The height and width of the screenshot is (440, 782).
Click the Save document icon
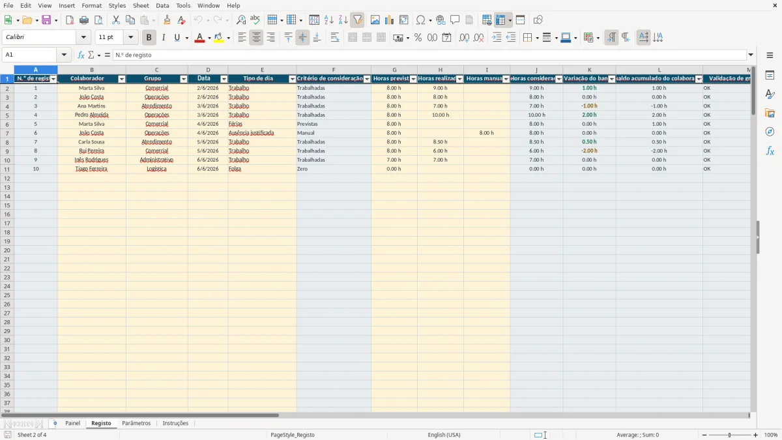click(46, 20)
